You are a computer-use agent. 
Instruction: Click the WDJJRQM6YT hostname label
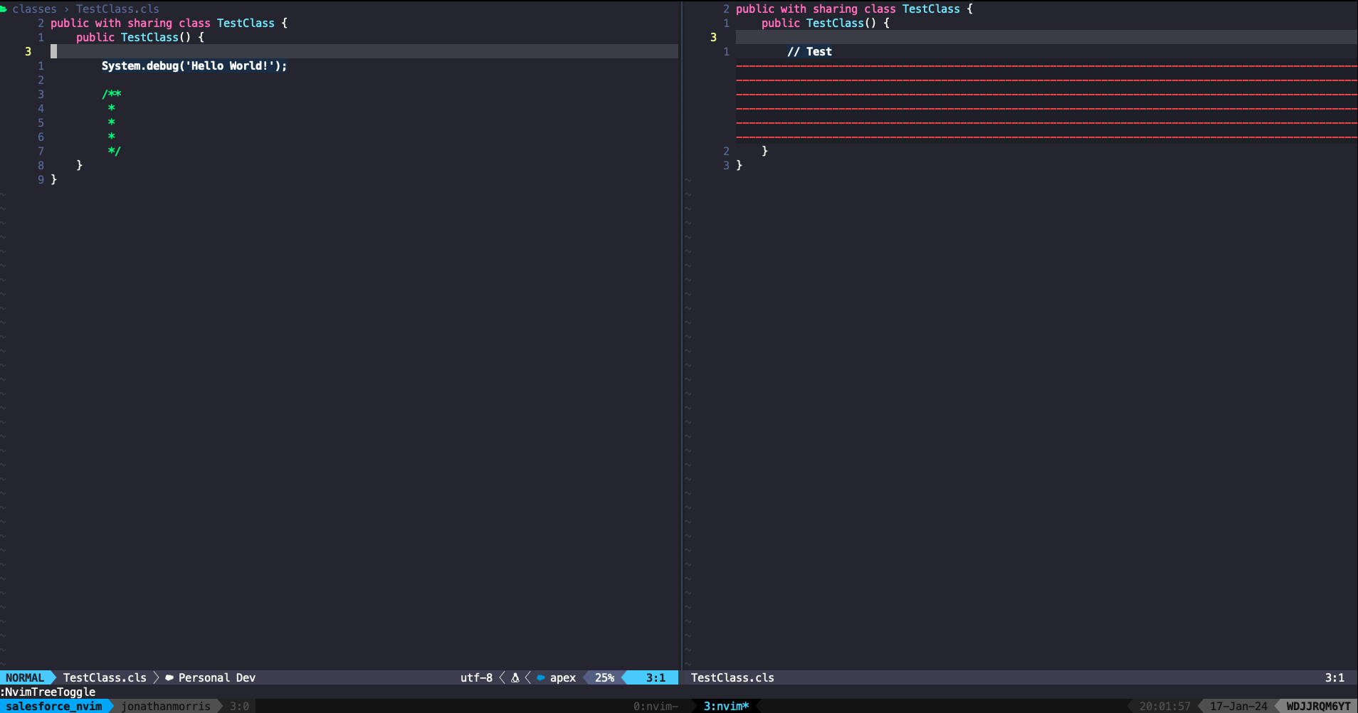point(1318,706)
